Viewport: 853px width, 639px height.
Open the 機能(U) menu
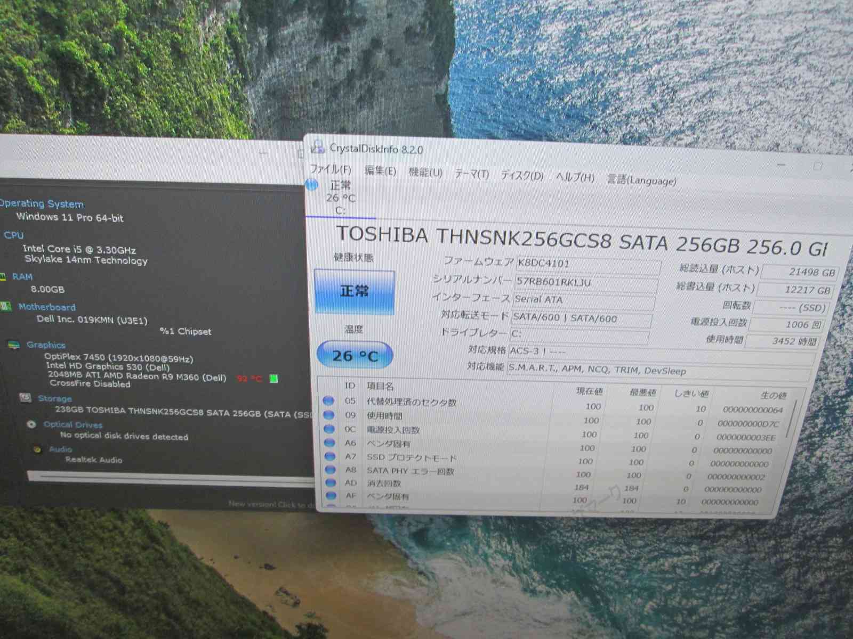pyautogui.click(x=425, y=173)
